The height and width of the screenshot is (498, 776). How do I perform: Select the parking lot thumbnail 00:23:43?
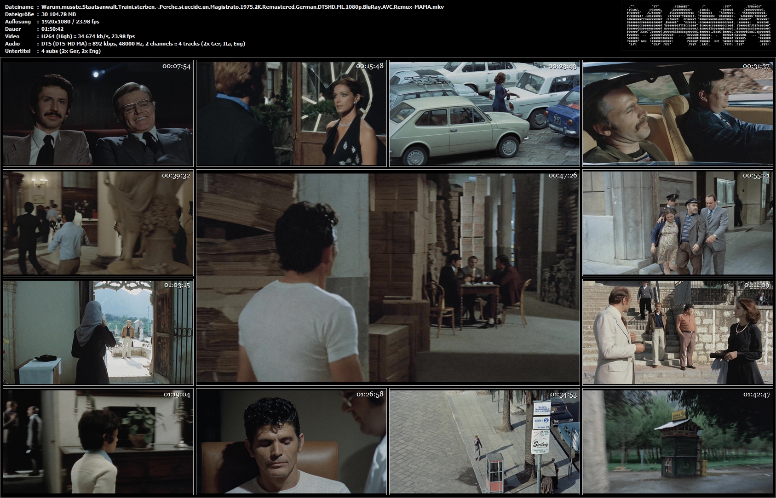(x=484, y=113)
